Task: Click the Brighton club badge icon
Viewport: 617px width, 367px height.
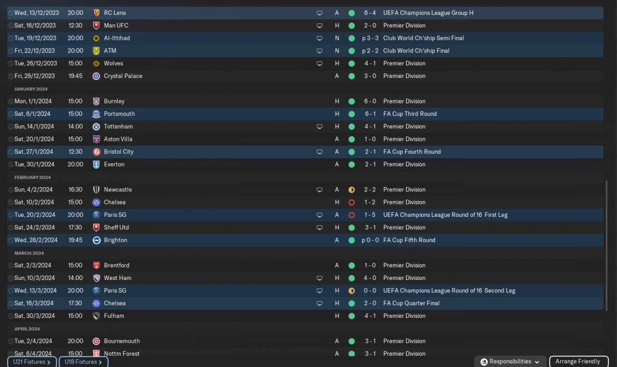Action: click(x=96, y=240)
